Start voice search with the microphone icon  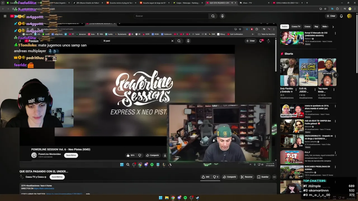click(222, 16)
